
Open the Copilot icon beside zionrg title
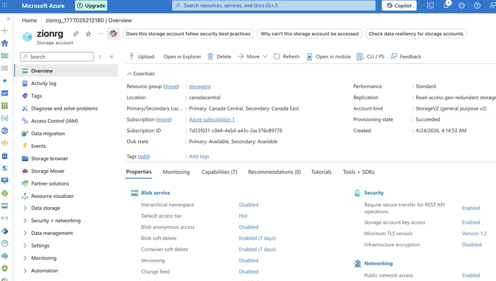[x=113, y=33]
